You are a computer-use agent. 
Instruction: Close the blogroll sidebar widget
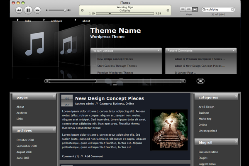click(x=236, y=142)
